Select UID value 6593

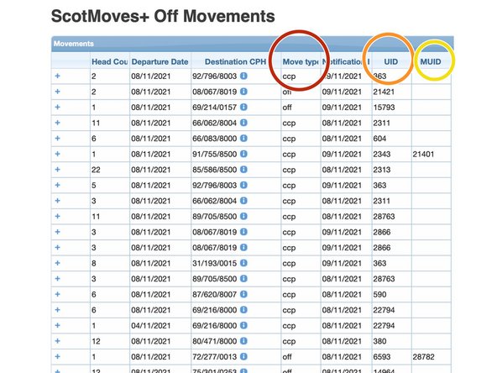(x=382, y=357)
